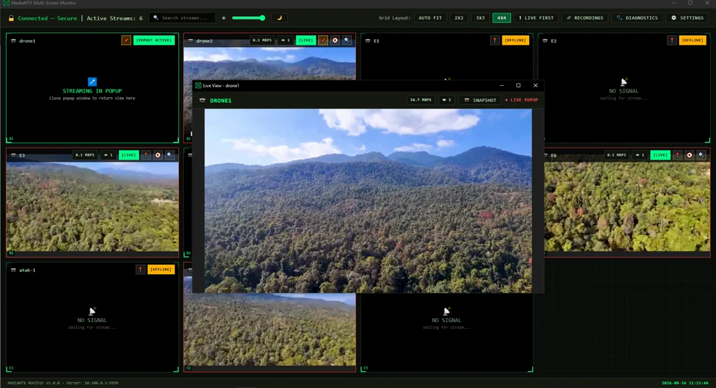Click the LIVE badge on E6 tile
Image resolution: width=716 pixels, height=388 pixels.
pyautogui.click(x=660, y=155)
